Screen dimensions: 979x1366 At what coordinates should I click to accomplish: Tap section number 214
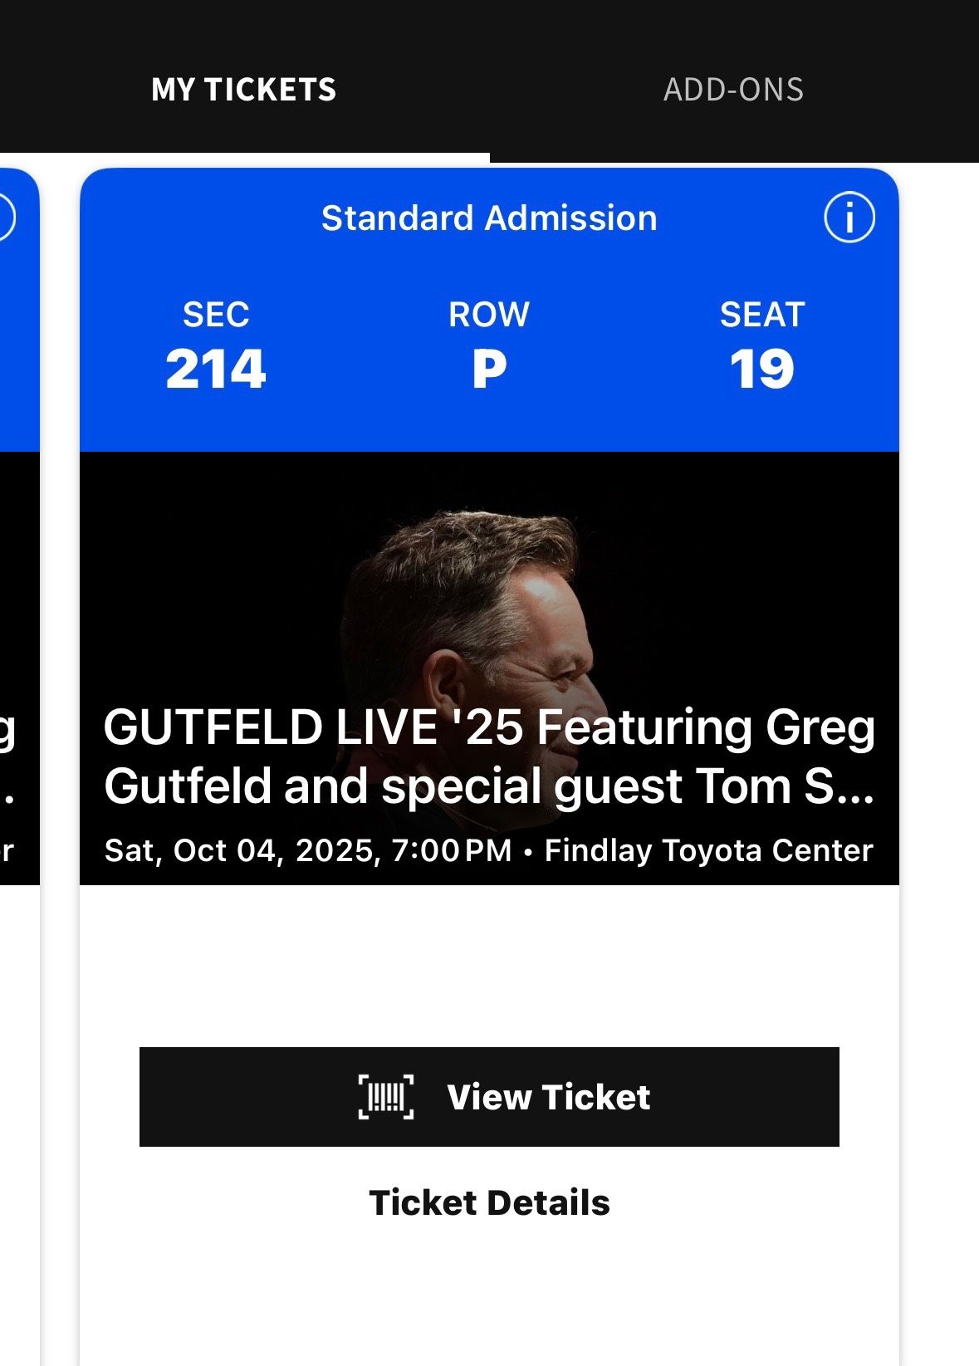tap(216, 369)
